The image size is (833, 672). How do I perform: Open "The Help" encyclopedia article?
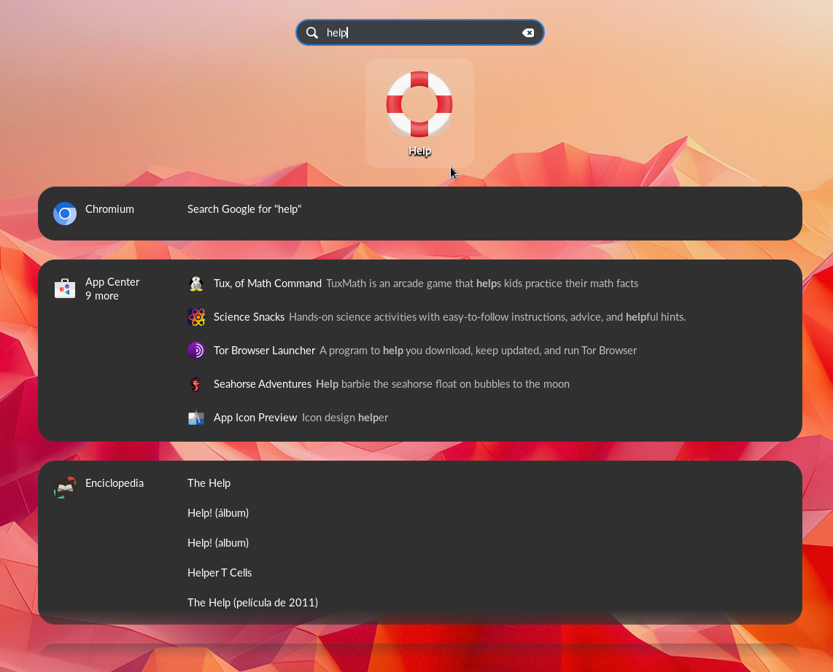(x=209, y=483)
